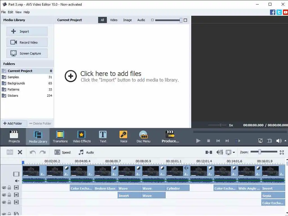Screen dimensions: 288x216
Task: Open the Help menu
Action: [x=27, y=12]
